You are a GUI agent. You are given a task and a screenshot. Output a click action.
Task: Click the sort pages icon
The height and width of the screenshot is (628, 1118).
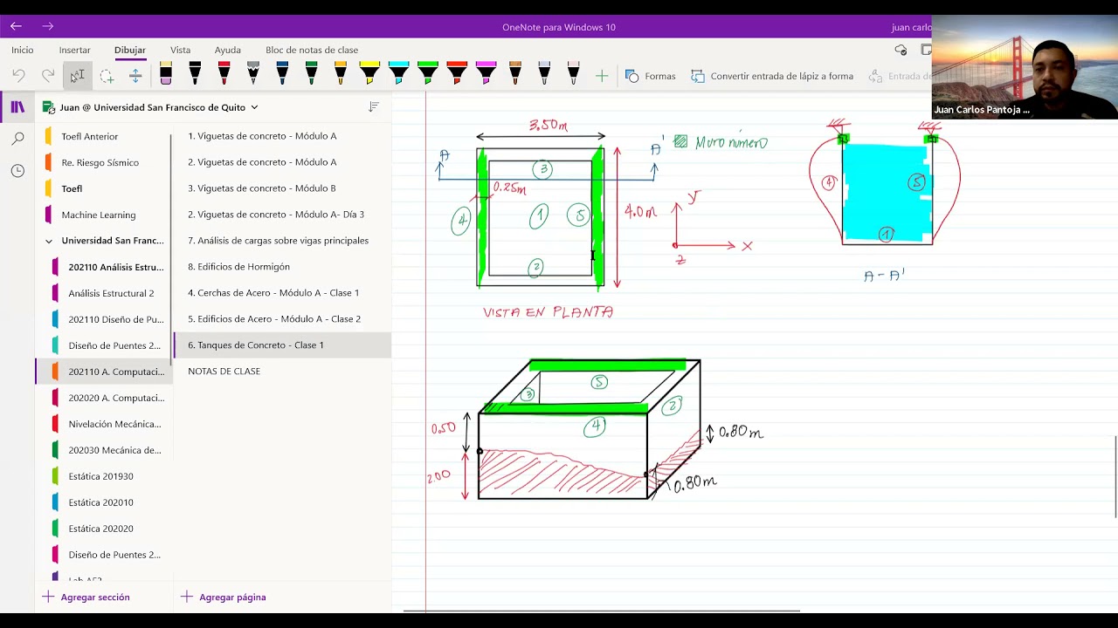click(373, 106)
